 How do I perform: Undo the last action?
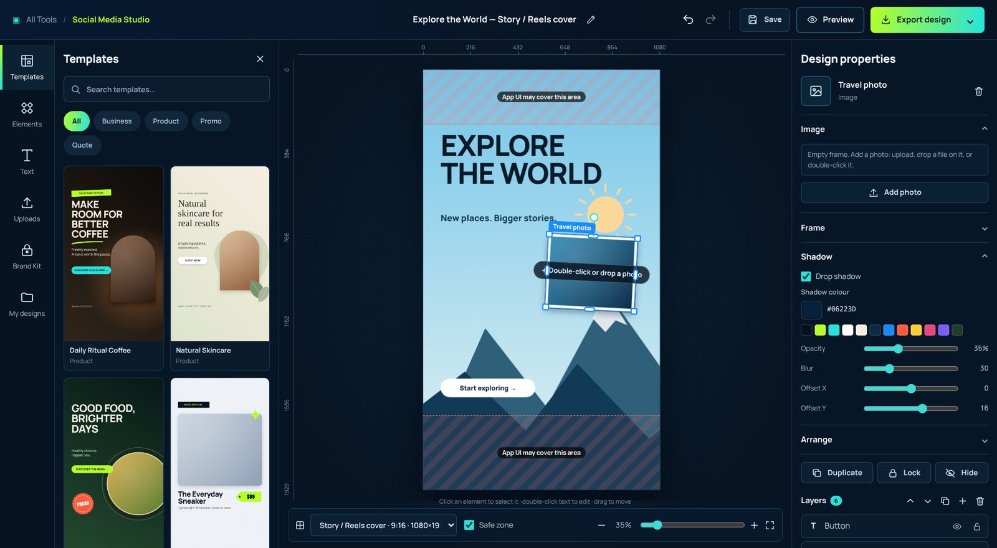(688, 20)
